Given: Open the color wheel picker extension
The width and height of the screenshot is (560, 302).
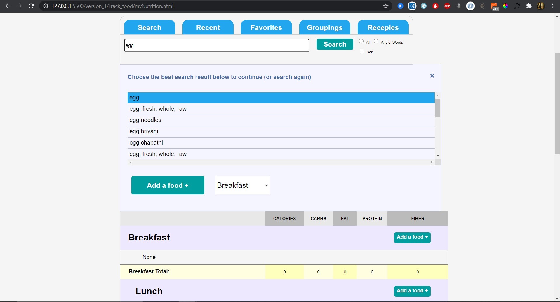Looking at the screenshot, I should tap(506, 6).
